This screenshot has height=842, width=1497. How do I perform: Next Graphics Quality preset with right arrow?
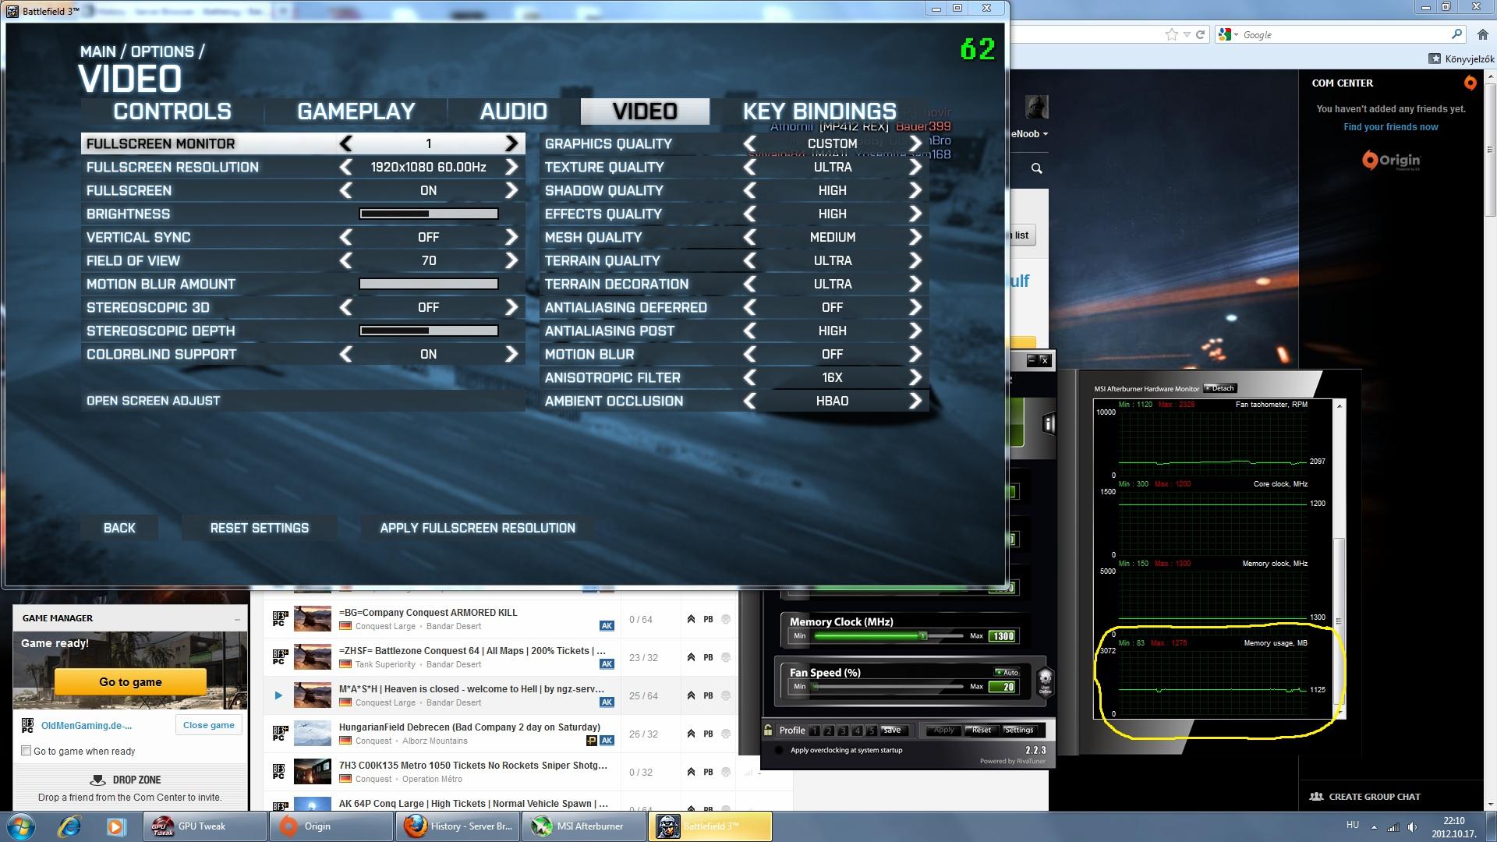pyautogui.click(x=915, y=143)
